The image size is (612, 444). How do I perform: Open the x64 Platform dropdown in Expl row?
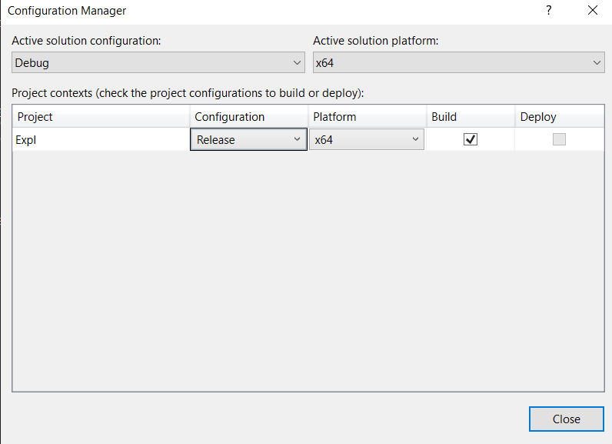tap(367, 139)
